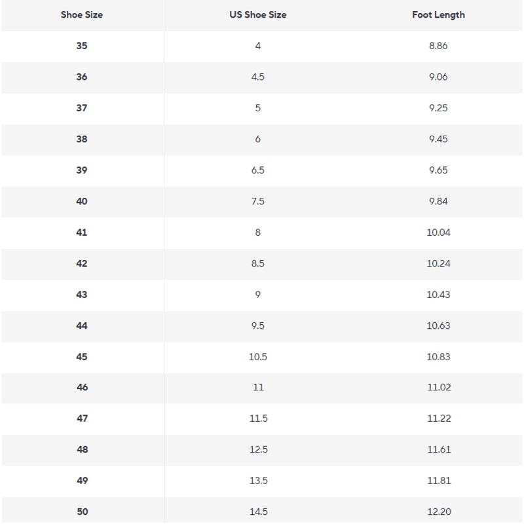Viewport: 524px width, 524px height.
Task: Click shoe size 49 row label
Action: tap(82, 481)
